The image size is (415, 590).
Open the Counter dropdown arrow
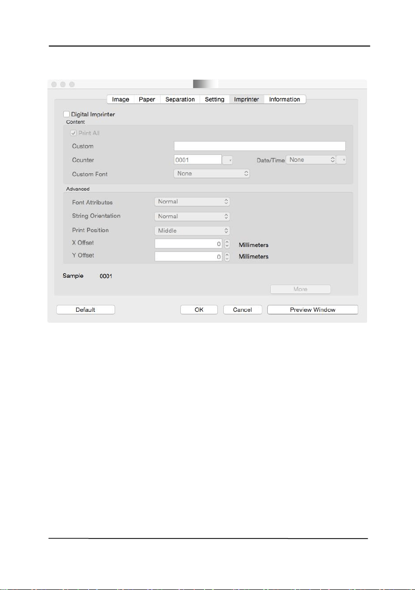pos(227,160)
